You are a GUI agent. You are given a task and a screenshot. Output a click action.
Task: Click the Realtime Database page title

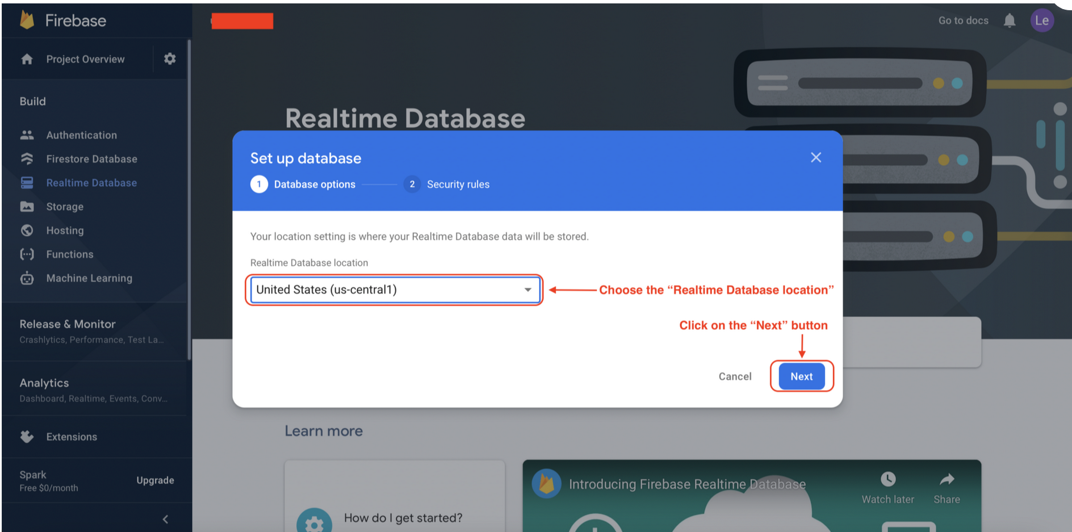click(405, 118)
